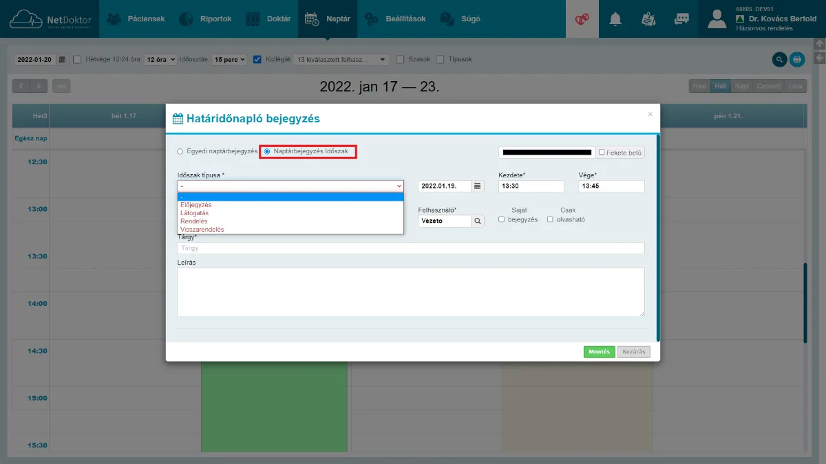The width and height of the screenshot is (826, 464).
Task: Toggle the Csak olvasható checkbox
Action: click(x=551, y=220)
